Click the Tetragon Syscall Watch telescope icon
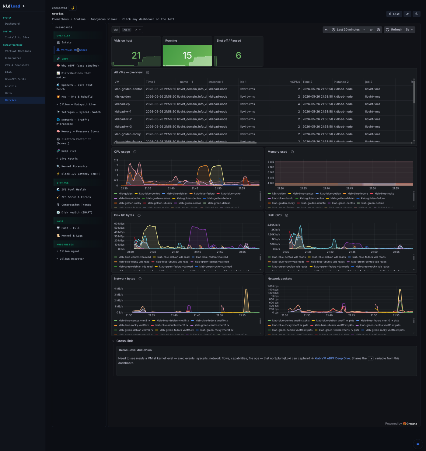Viewport: 426px width, 451px height. point(58,112)
